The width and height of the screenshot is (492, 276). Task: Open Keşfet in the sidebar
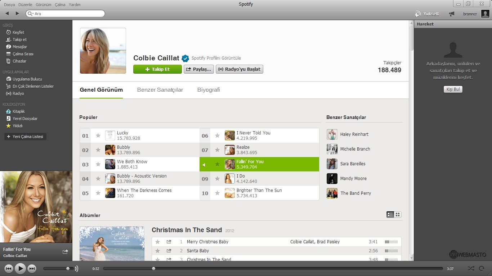[18, 32]
